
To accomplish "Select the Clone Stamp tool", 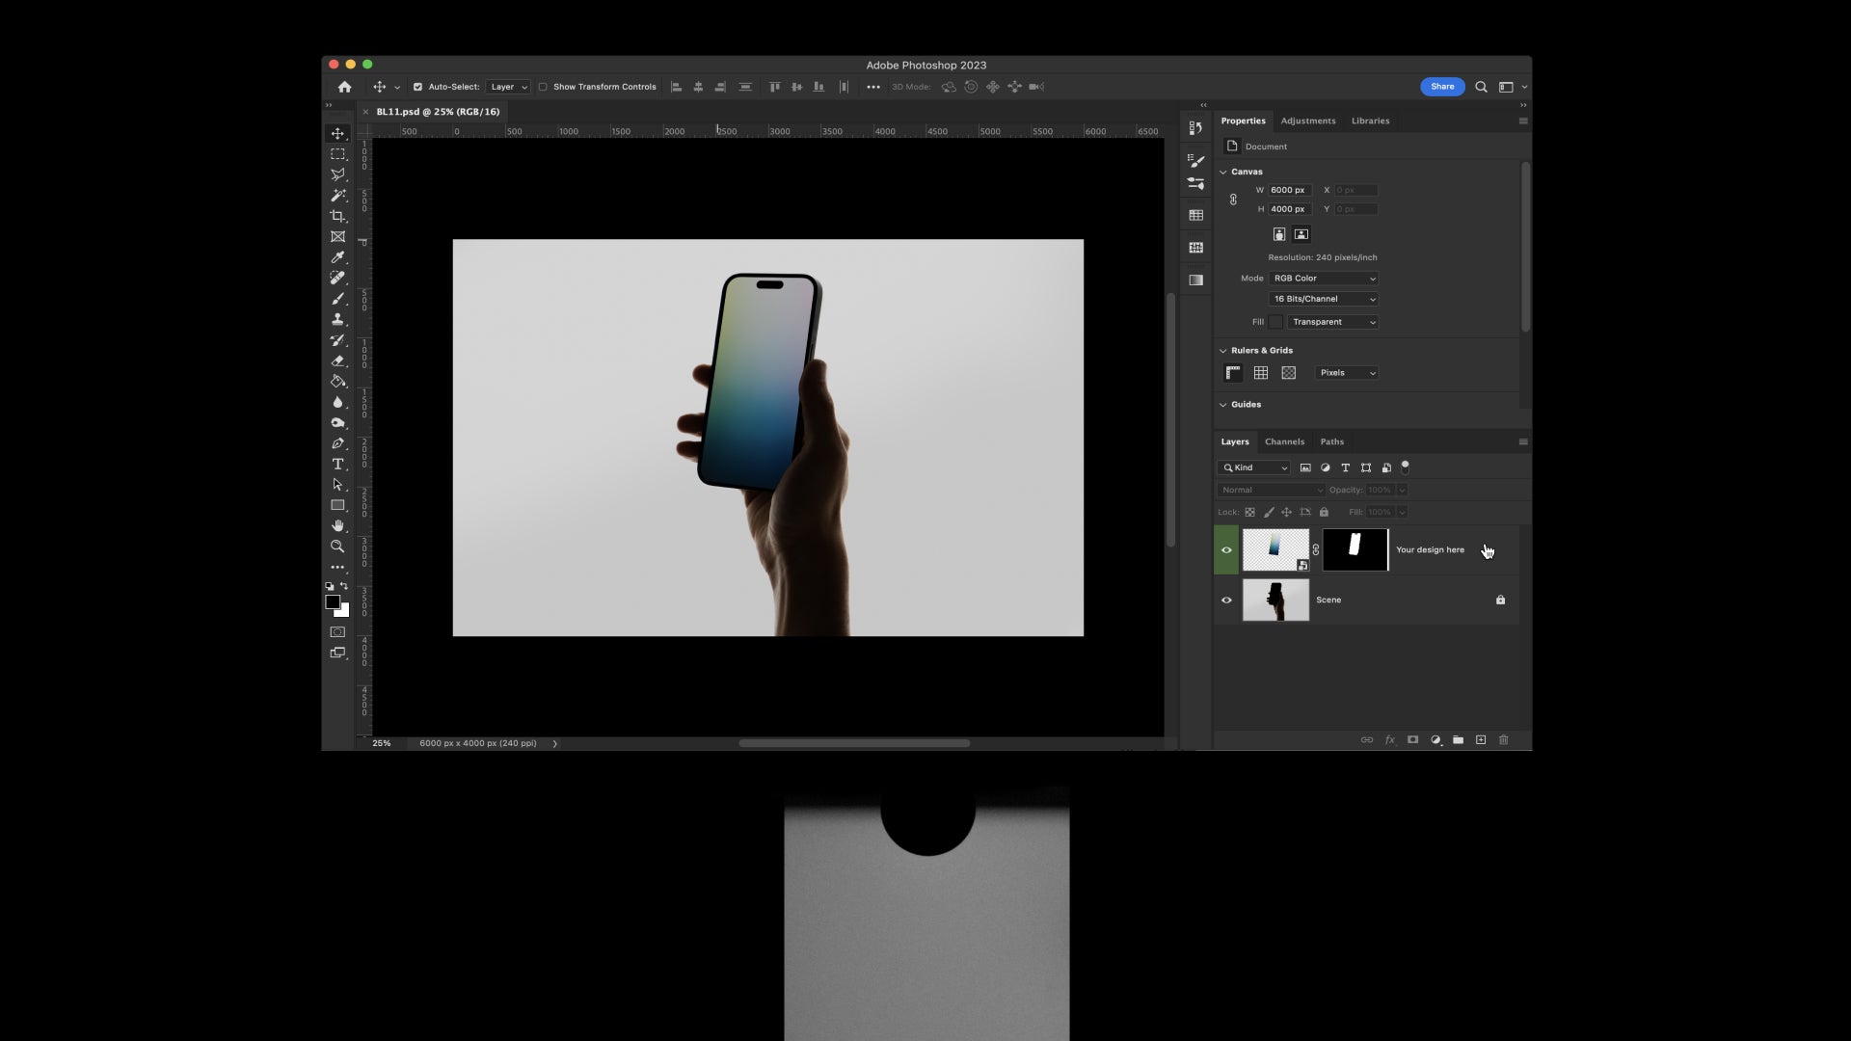I will point(337,319).
